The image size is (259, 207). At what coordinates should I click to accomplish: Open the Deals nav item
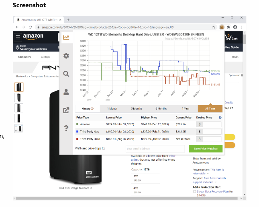tap(235, 57)
